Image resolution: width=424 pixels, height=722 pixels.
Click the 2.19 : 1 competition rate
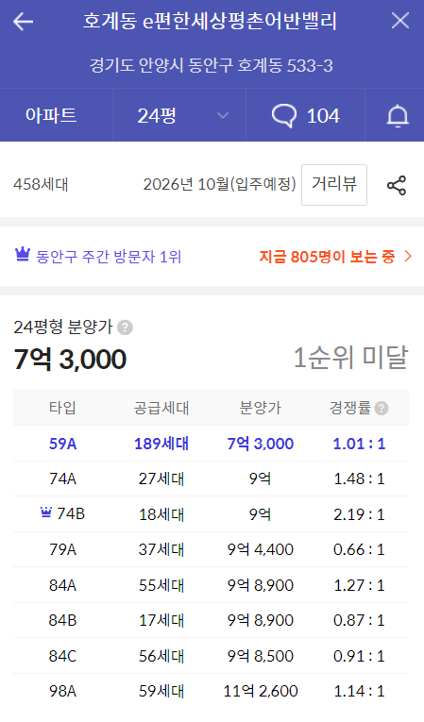359,514
